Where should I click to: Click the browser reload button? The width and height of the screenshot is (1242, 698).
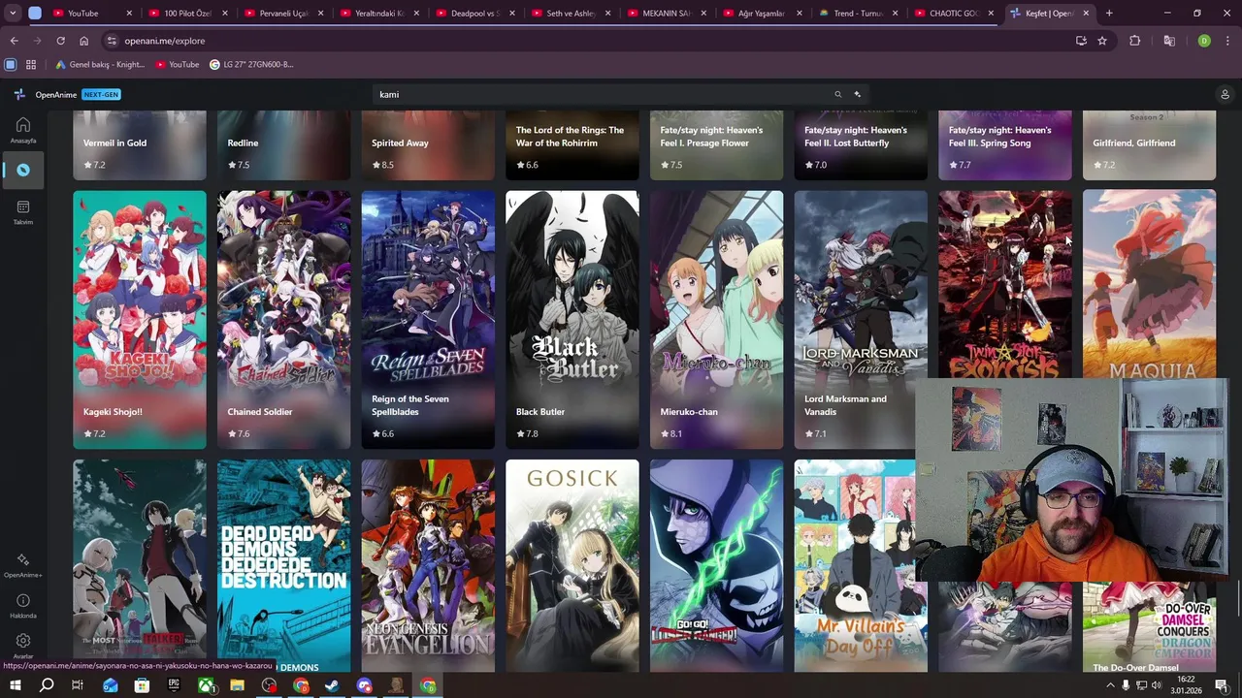(60, 41)
